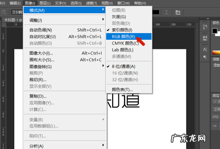The width and height of the screenshot is (220, 149).
Task: Open the History panel icon
Action: (205, 27)
